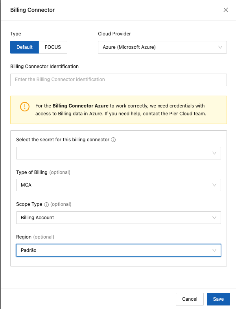Click the chevron arrow in the Type of Billing field
This screenshot has width=236, height=309.
[x=214, y=185]
